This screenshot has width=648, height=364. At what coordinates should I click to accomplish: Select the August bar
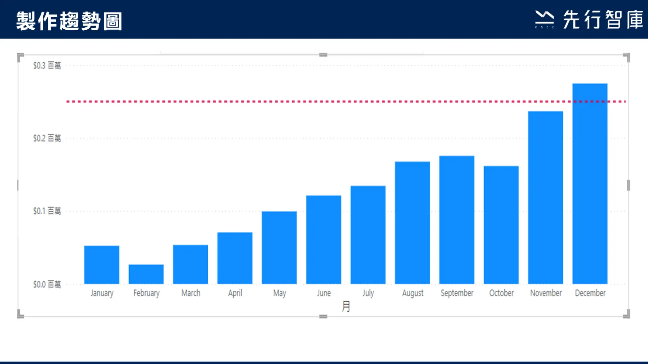coord(412,223)
